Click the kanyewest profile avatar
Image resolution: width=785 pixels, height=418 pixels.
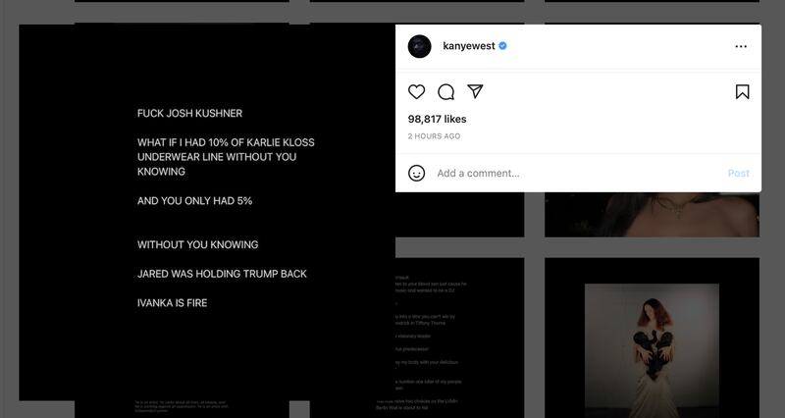pos(420,46)
